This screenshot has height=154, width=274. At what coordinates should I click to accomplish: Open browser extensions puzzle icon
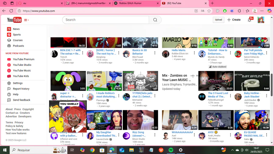239,11
